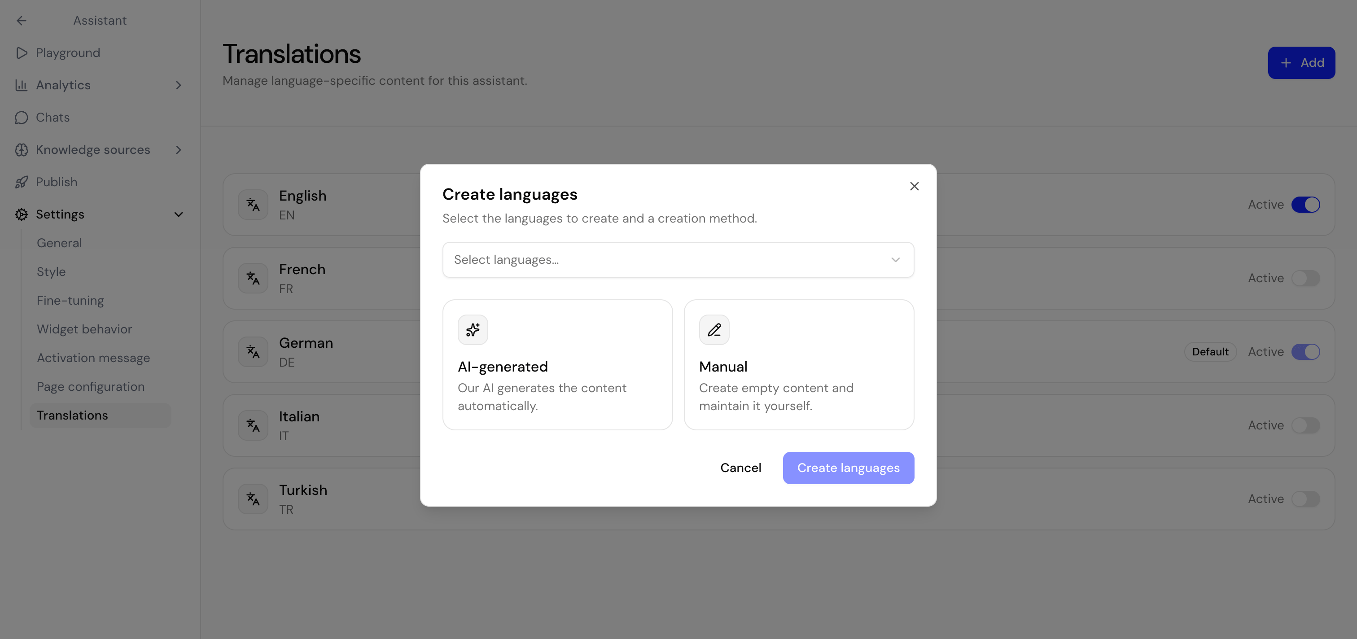Image resolution: width=1357 pixels, height=639 pixels.
Task: Click the Publish rocket icon
Action: (22, 182)
